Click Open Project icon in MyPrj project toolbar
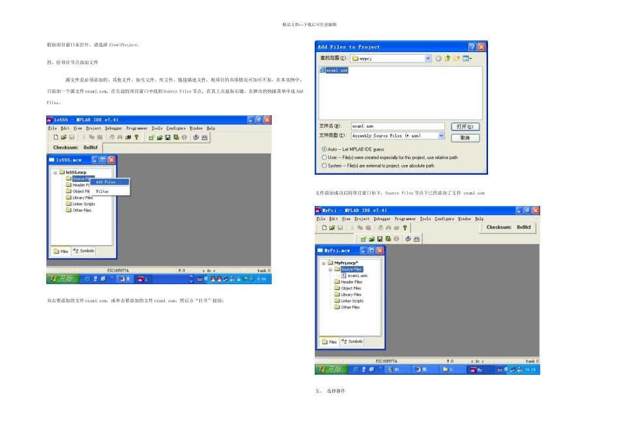Screen dimensions: 619x438 click(x=372, y=239)
